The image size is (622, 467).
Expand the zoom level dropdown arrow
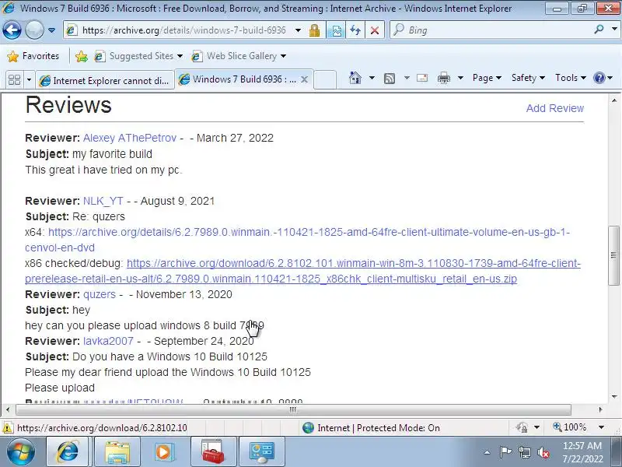tap(601, 427)
